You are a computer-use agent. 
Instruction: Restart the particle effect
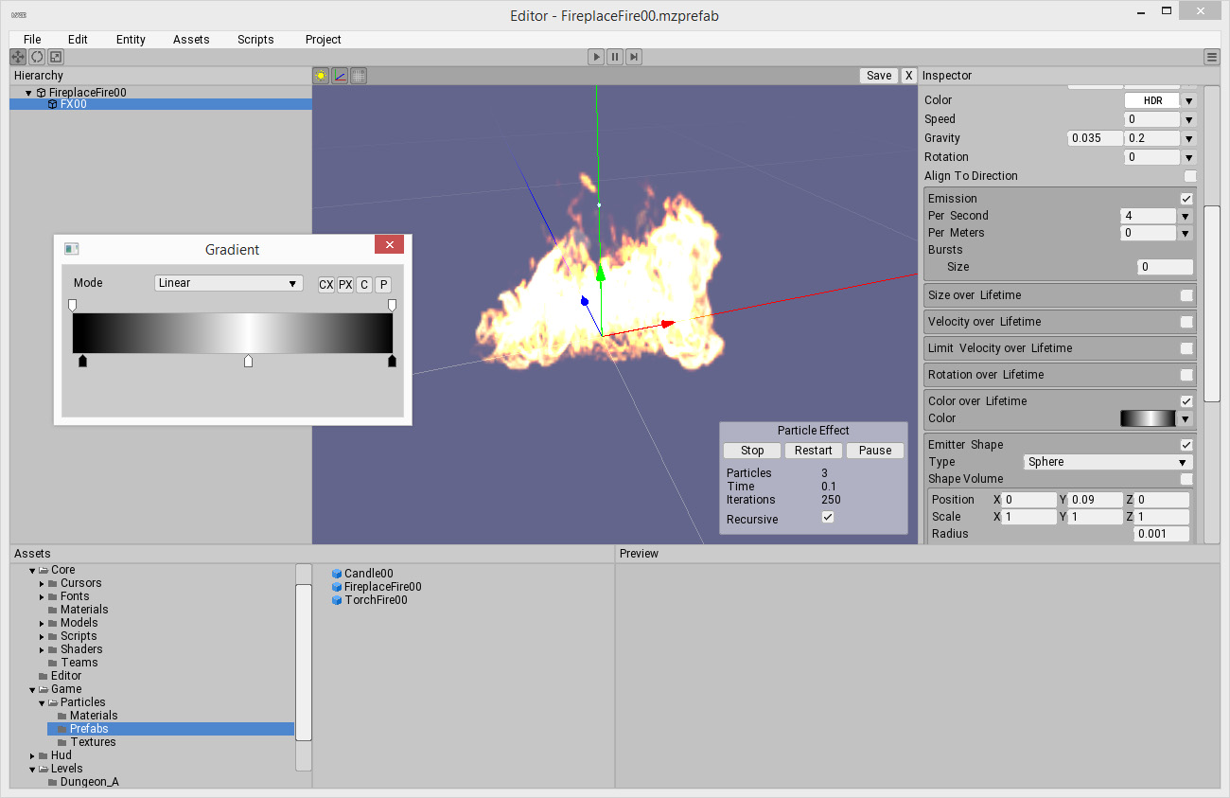click(814, 451)
